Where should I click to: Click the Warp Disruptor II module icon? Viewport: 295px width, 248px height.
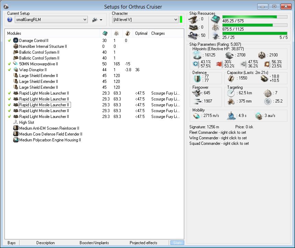point(16,69)
